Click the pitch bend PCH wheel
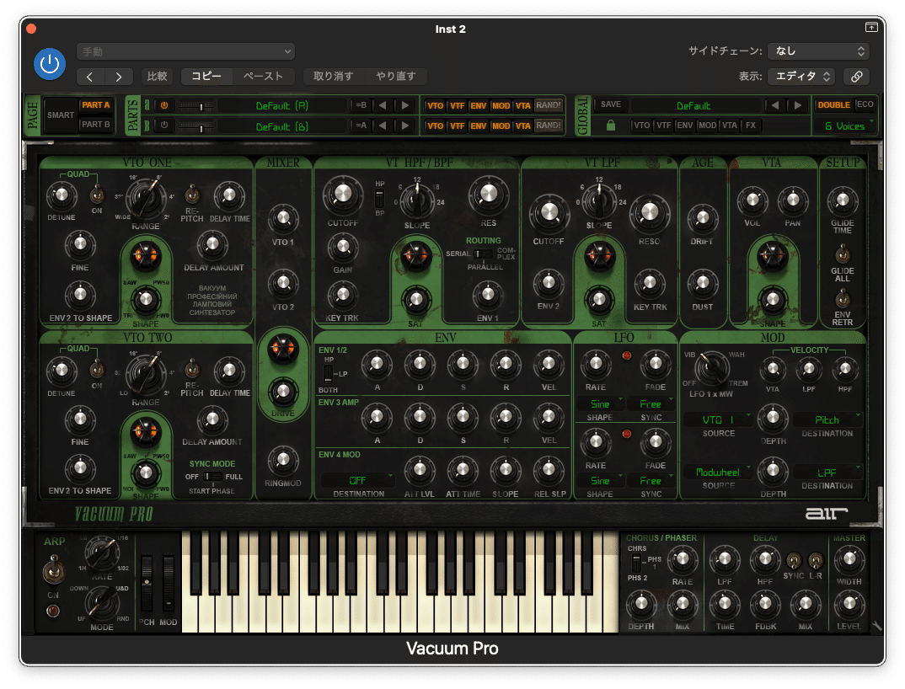The width and height of the screenshot is (905, 689). point(147,584)
